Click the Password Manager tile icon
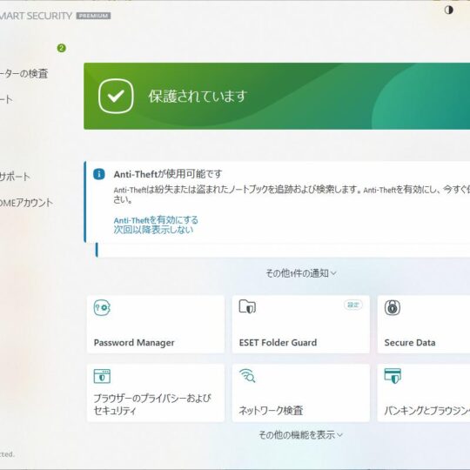 coord(102,308)
